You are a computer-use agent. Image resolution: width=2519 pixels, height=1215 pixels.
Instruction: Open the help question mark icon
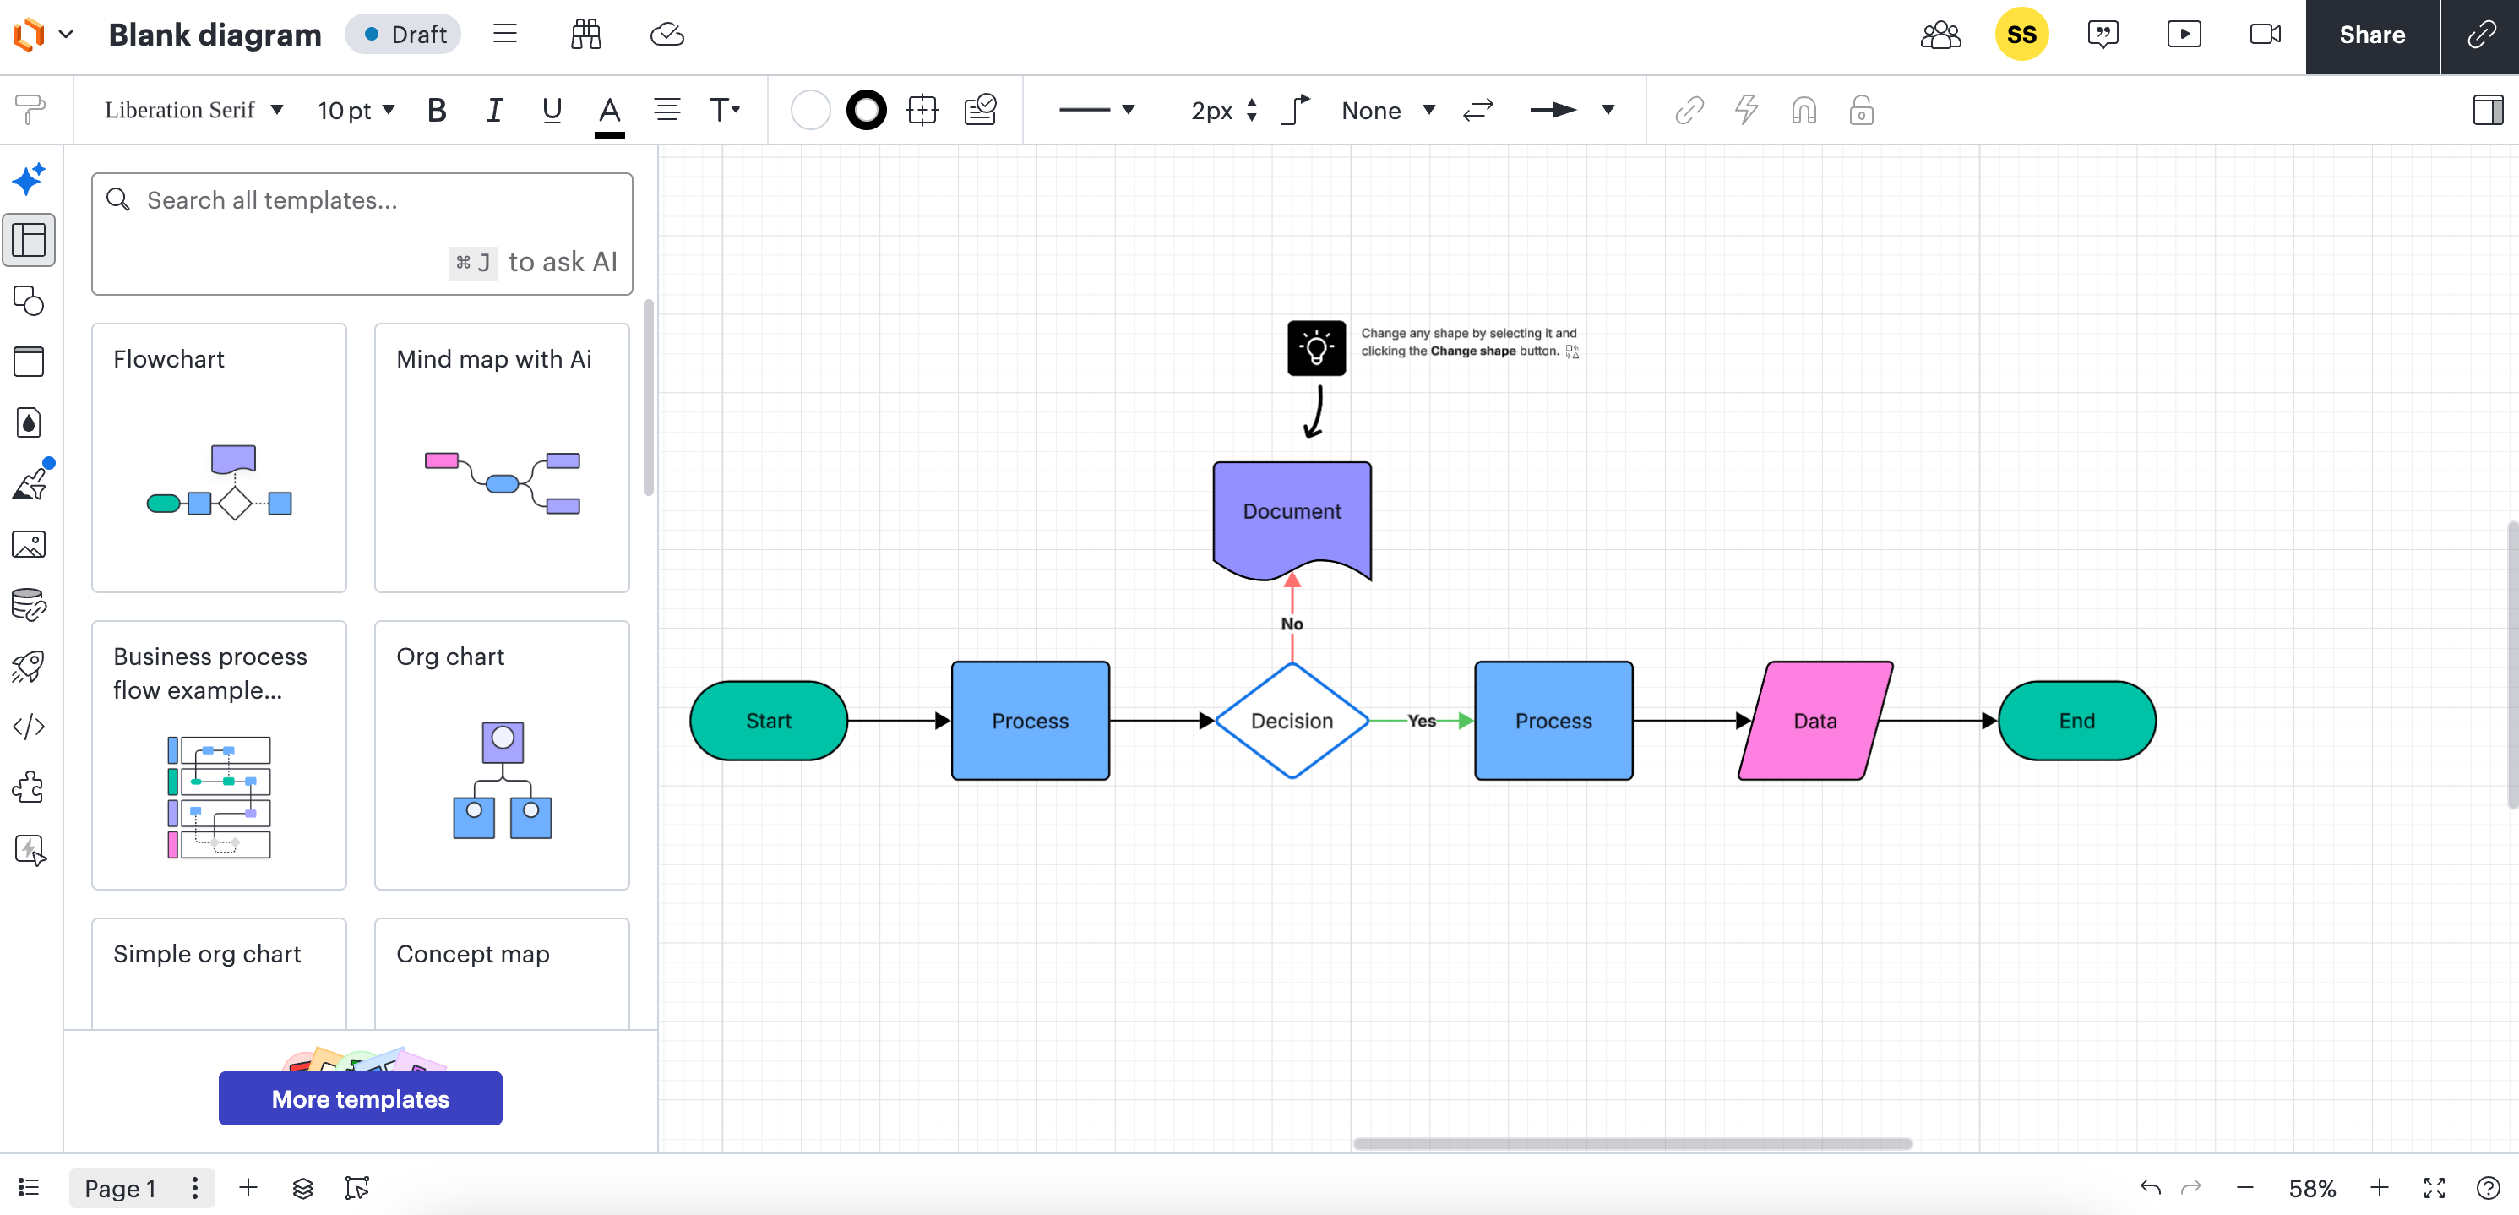[x=2488, y=1188]
